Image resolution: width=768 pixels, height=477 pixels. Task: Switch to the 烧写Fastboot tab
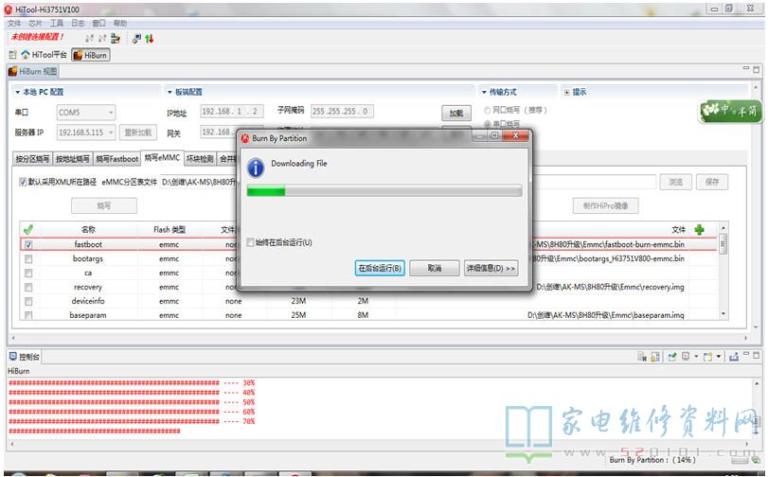point(116,158)
